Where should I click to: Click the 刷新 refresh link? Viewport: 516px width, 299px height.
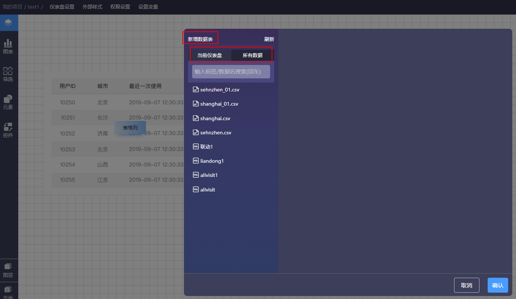point(269,39)
